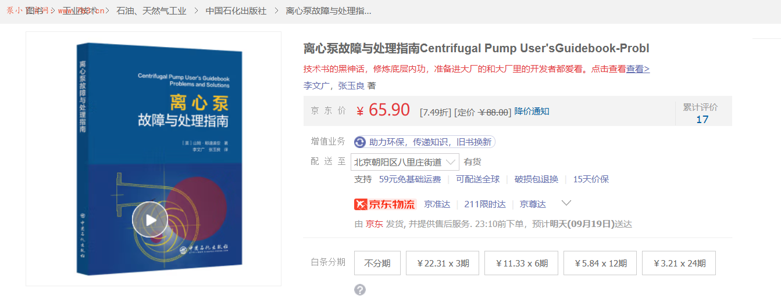Go to 中国石化出版社 breadcrumb
781x299 pixels.
[x=236, y=10]
